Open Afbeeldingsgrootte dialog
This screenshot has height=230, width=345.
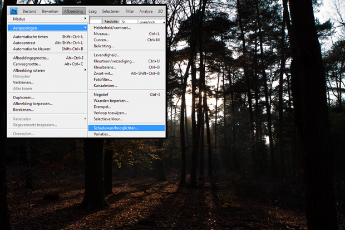coord(48,58)
